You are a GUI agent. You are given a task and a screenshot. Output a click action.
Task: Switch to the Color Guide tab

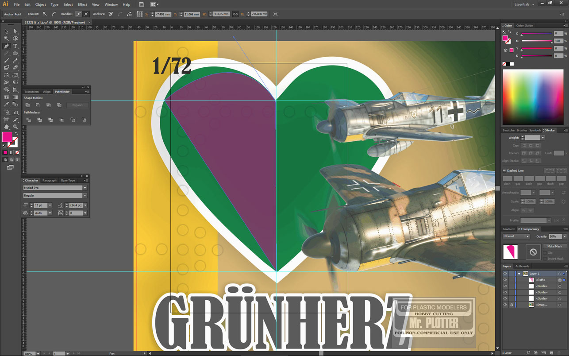click(525, 26)
